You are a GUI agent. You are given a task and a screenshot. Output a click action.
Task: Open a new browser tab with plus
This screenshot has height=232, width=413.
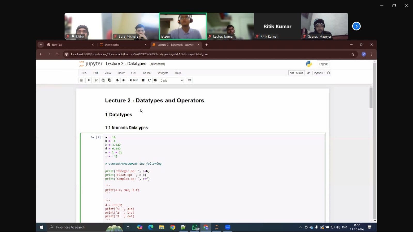point(206,45)
